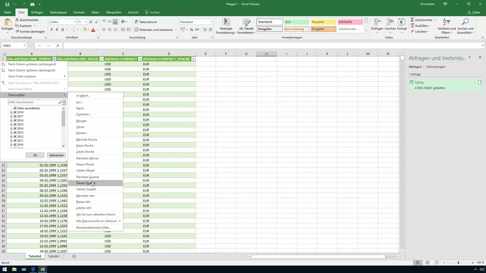This screenshot has height=273, width=486.
Task: Open Suchen und Auswählen magnifier
Action: [465, 26]
